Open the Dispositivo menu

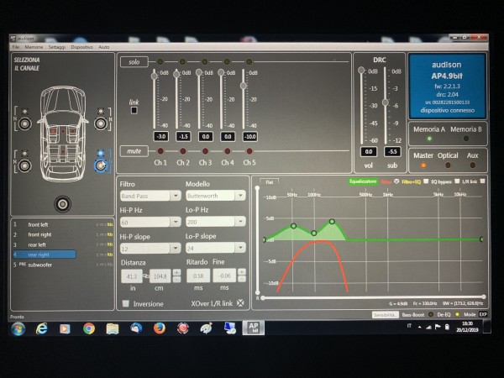coord(81,47)
